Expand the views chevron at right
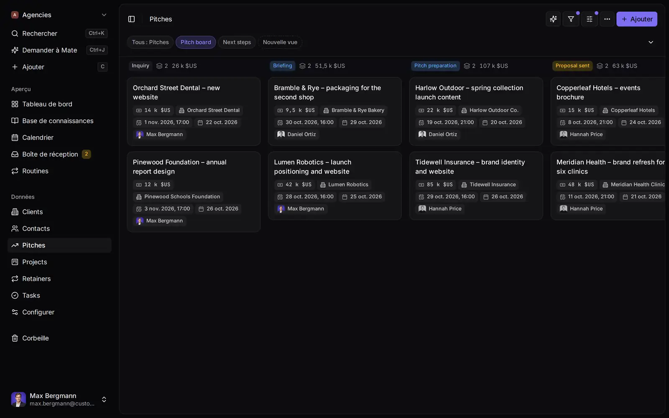Screen dimensions: 669x418 click(x=651, y=42)
